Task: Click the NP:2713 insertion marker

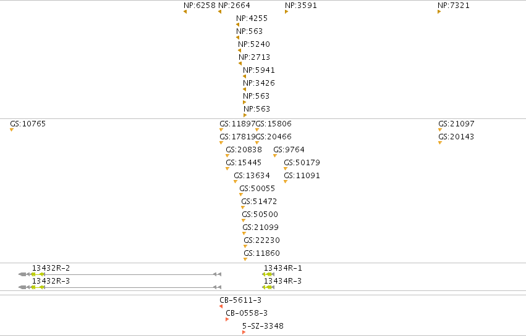Action: tap(240, 64)
